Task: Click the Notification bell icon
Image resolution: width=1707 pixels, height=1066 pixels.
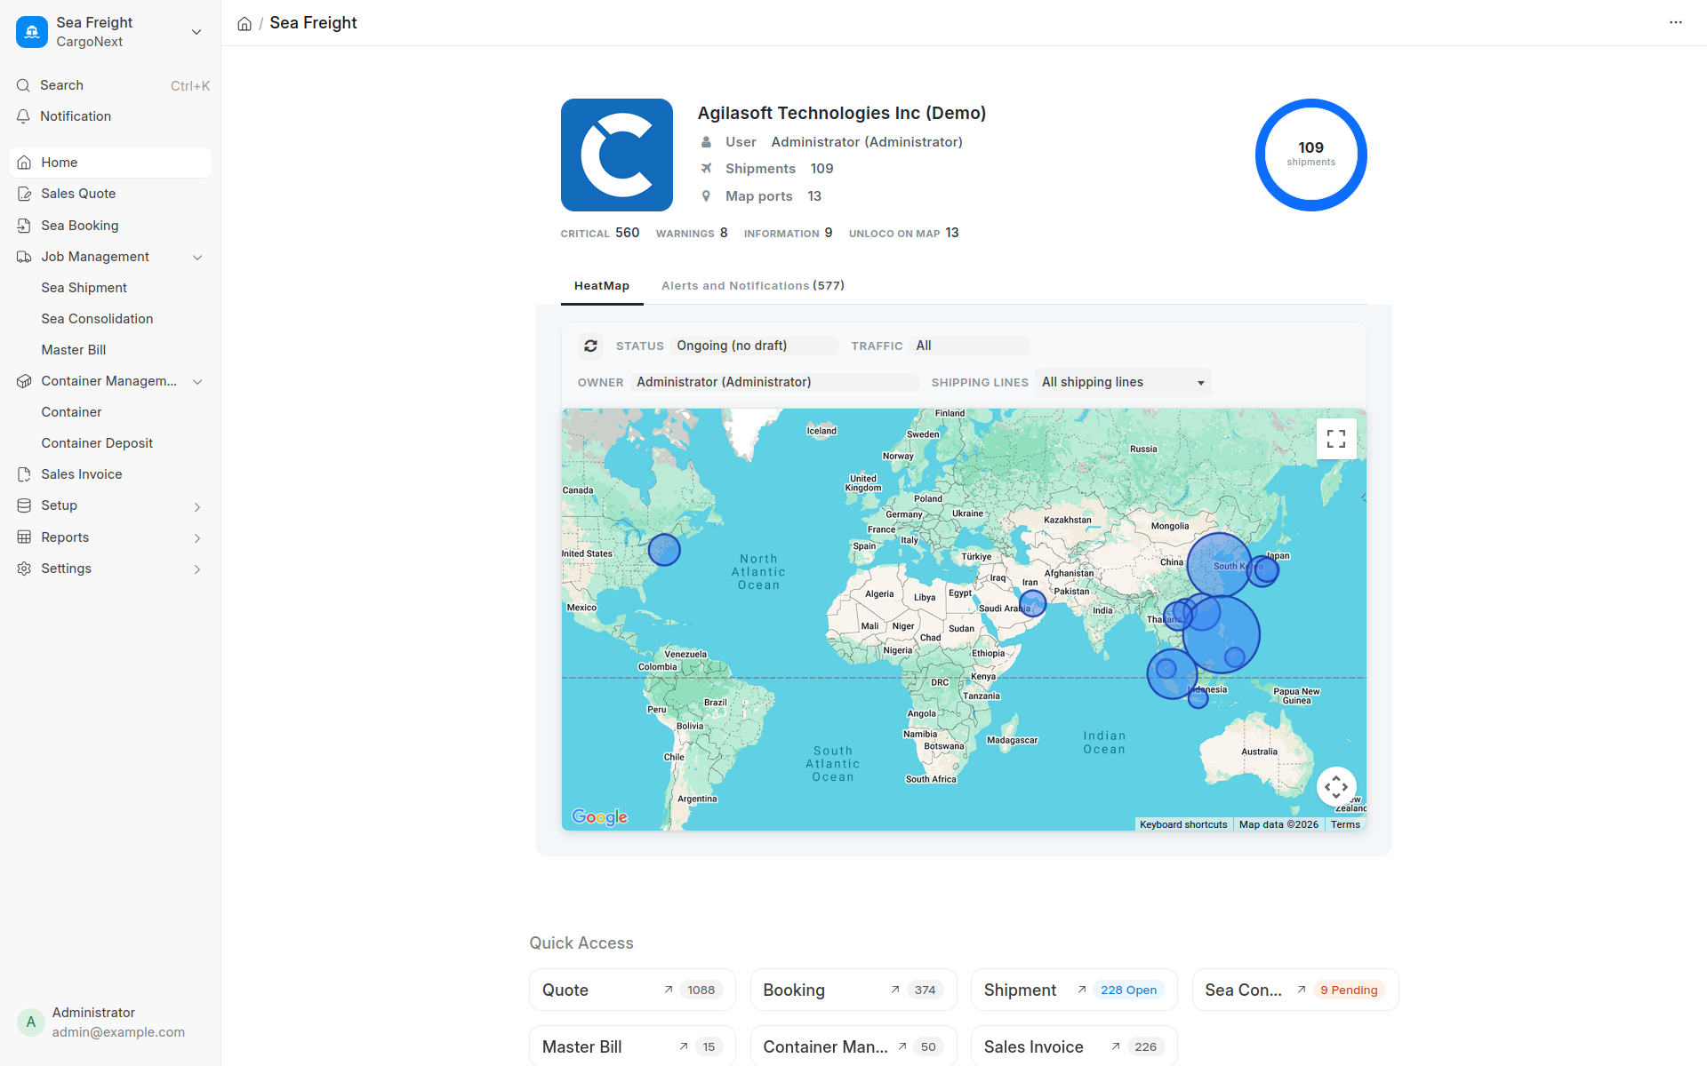Action: coord(23,116)
